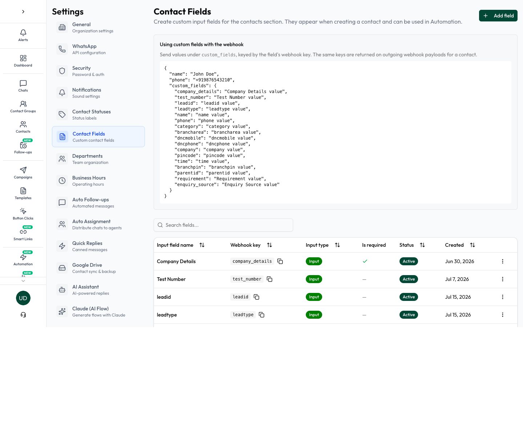This screenshot has width=523, height=443.
Task: Show more sidebar items chevron
Action: 23,281
